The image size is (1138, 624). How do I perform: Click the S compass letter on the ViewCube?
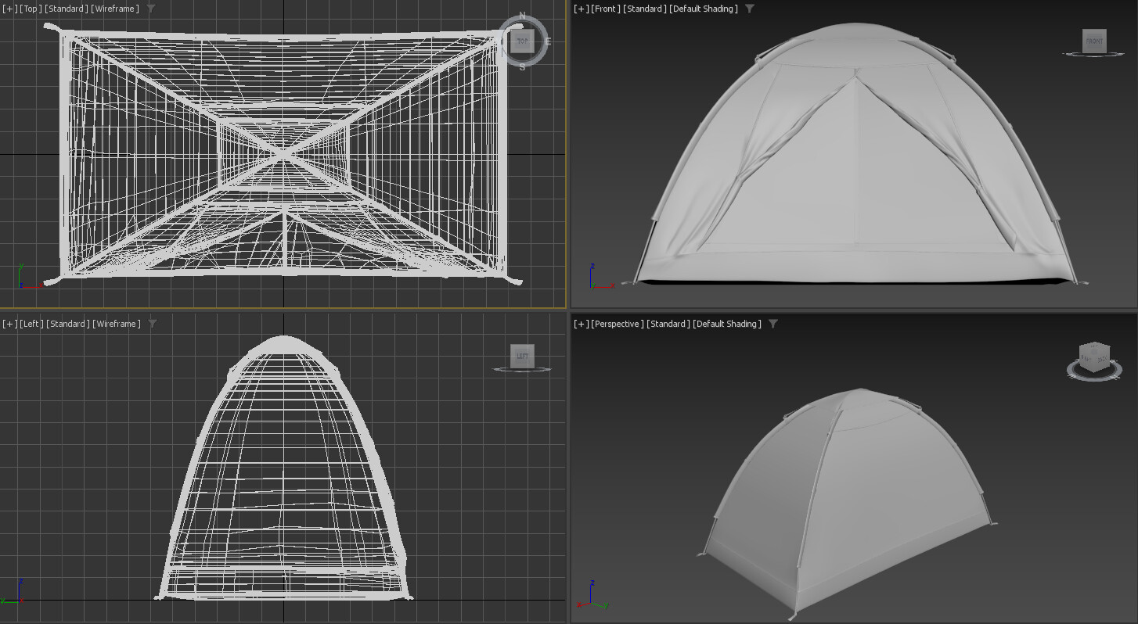click(521, 68)
